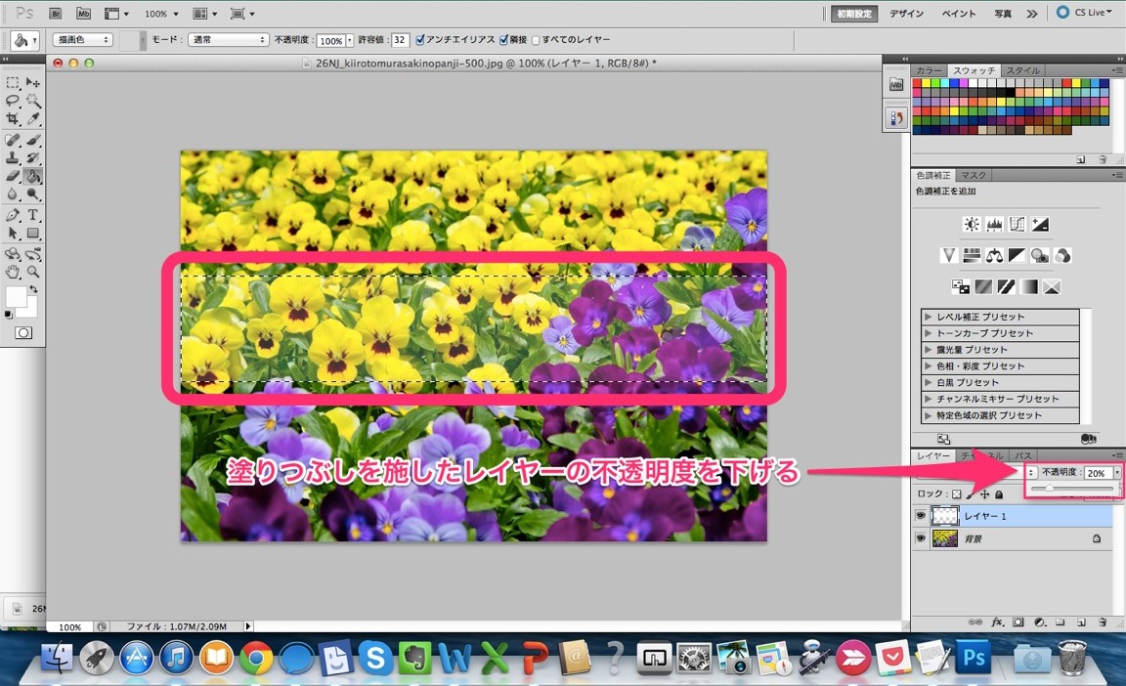Delete layer using the trash icon
1126x686 pixels.
[1103, 622]
